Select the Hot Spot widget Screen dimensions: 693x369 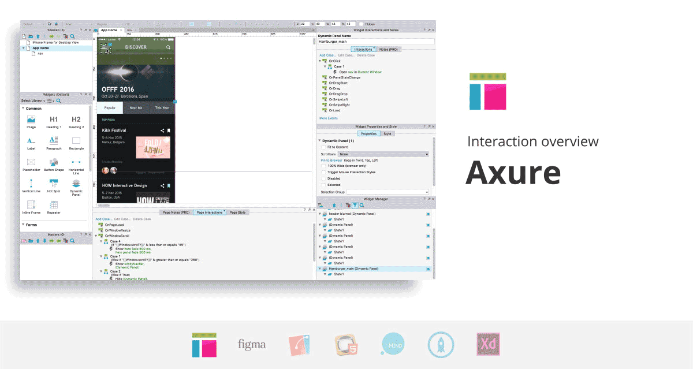point(54,186)
